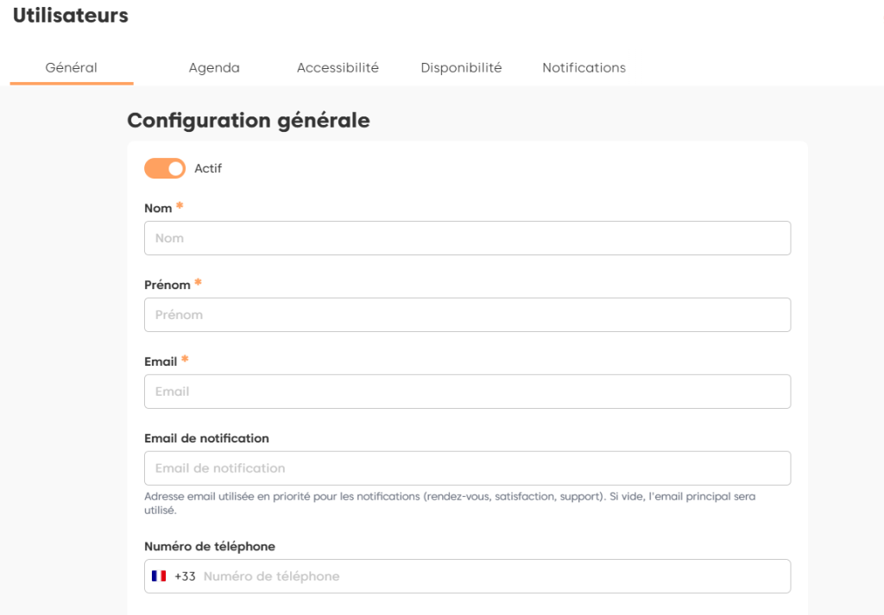Screen dimensions: 884x615
Task: Click into the Prénom text box
Action: (x=467, y=315)
